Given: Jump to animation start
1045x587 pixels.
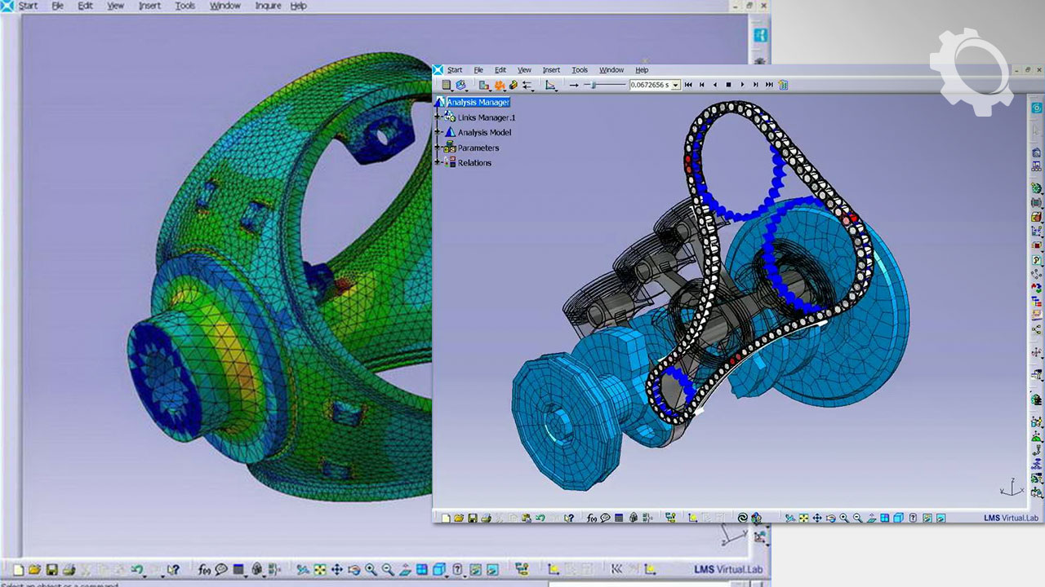Looking at the screenshot, I should pos(688,85).
